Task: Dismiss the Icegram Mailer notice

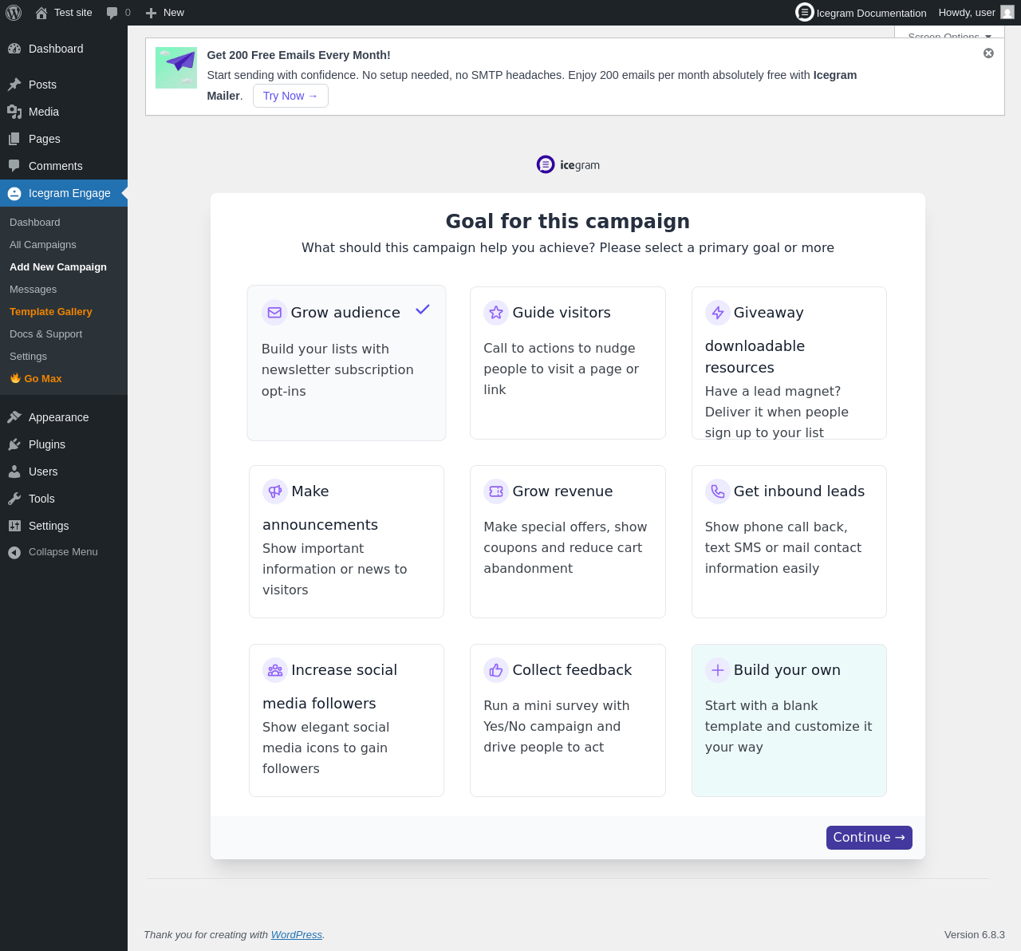Action: [x=988, y=53]
